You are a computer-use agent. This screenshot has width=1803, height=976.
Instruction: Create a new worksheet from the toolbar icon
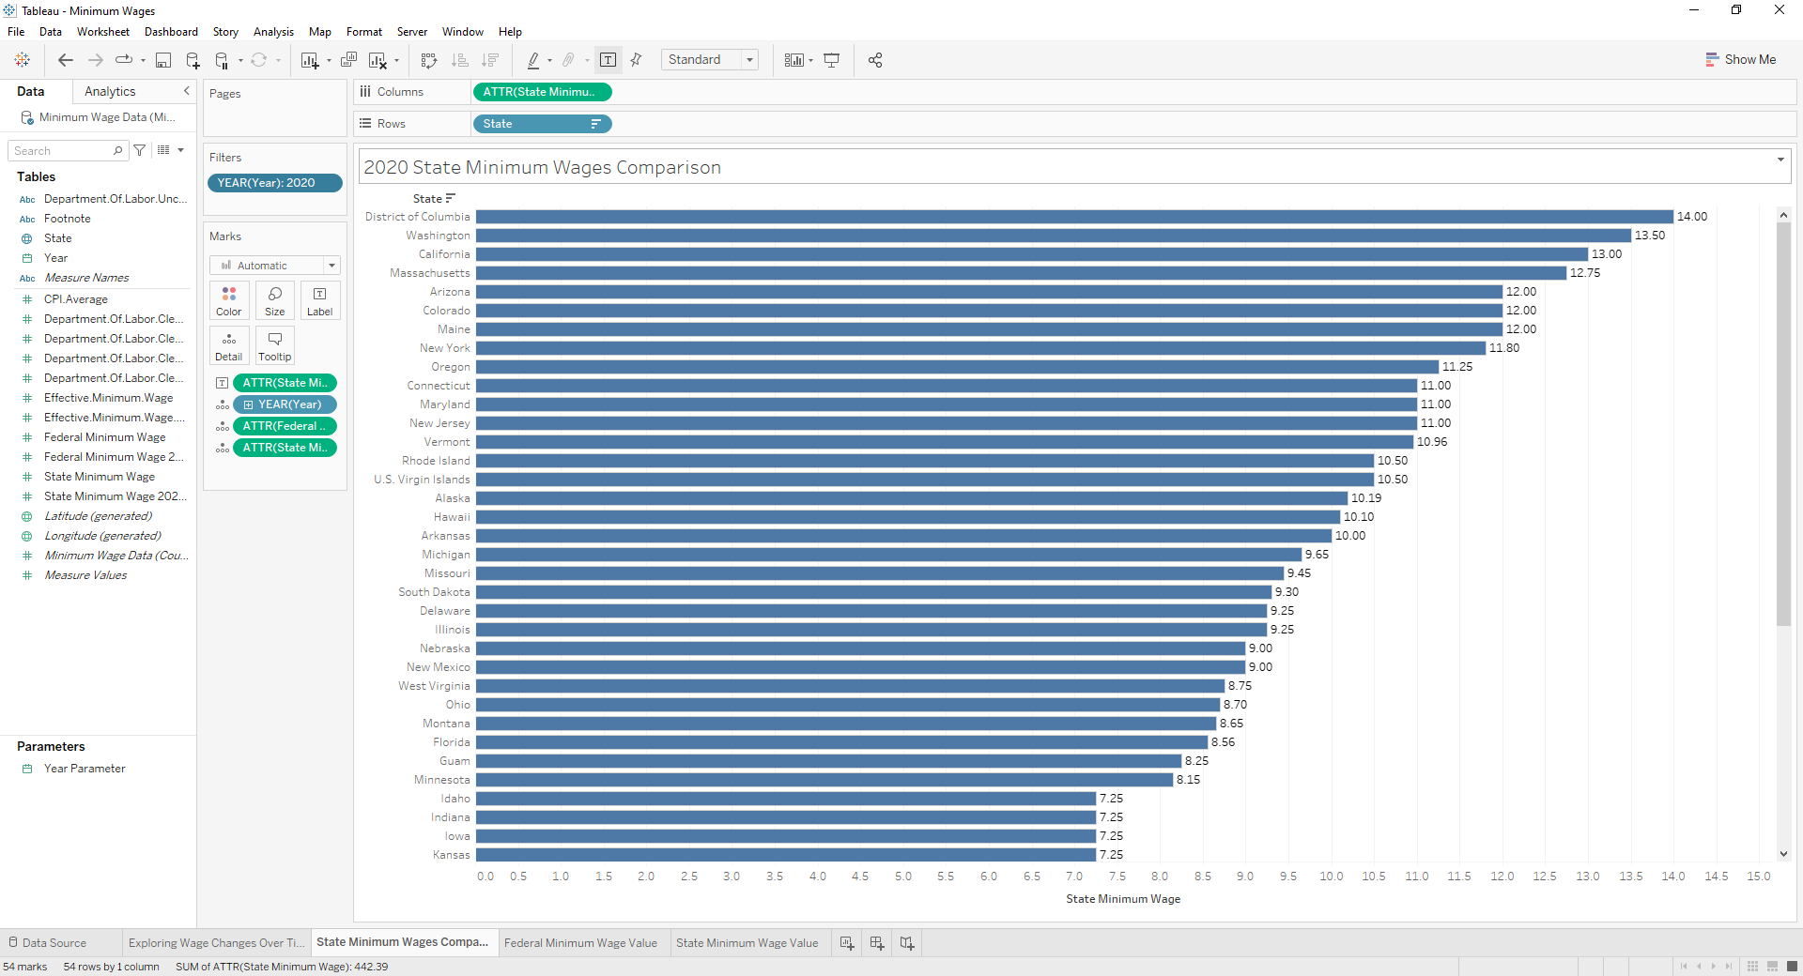pos(310,60)
